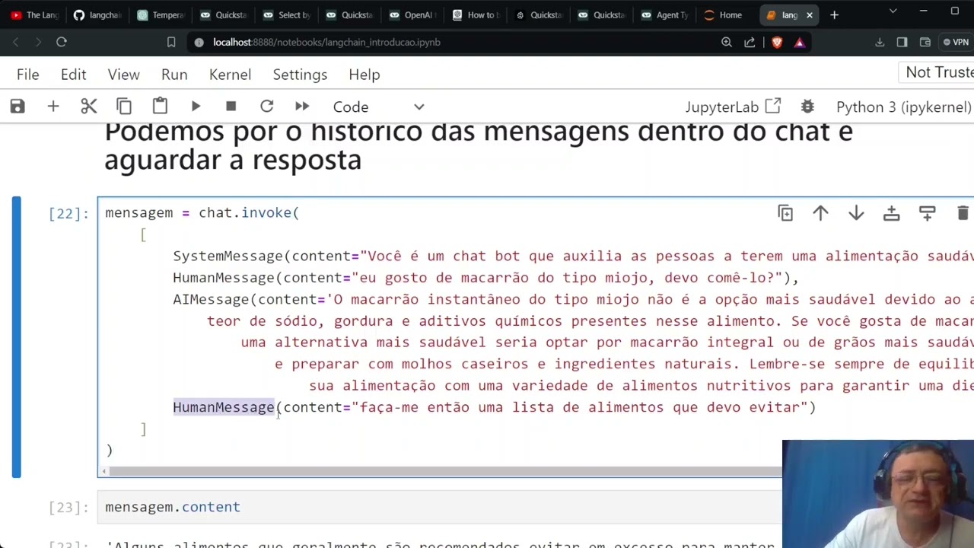The width and height of the screenshot is (974, 548).
Task: Switch to the OpenAI browser tab
Action: [x=412, y=14]
